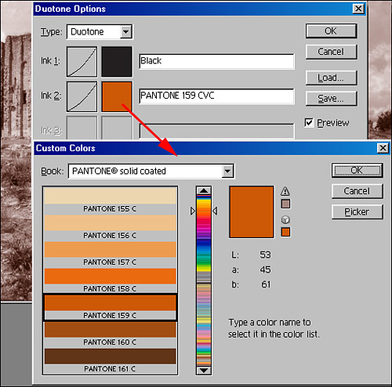Click inside the PANTONE 159 CVC name field
The image size is (392, 387).
pos(216,96)
